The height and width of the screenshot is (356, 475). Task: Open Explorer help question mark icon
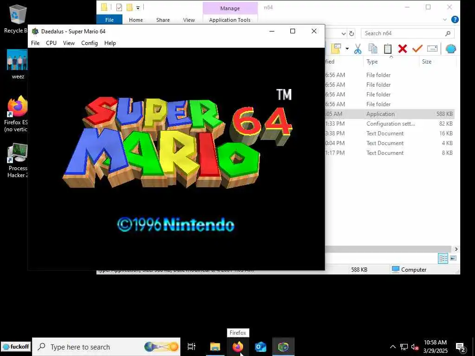point(455,19)
